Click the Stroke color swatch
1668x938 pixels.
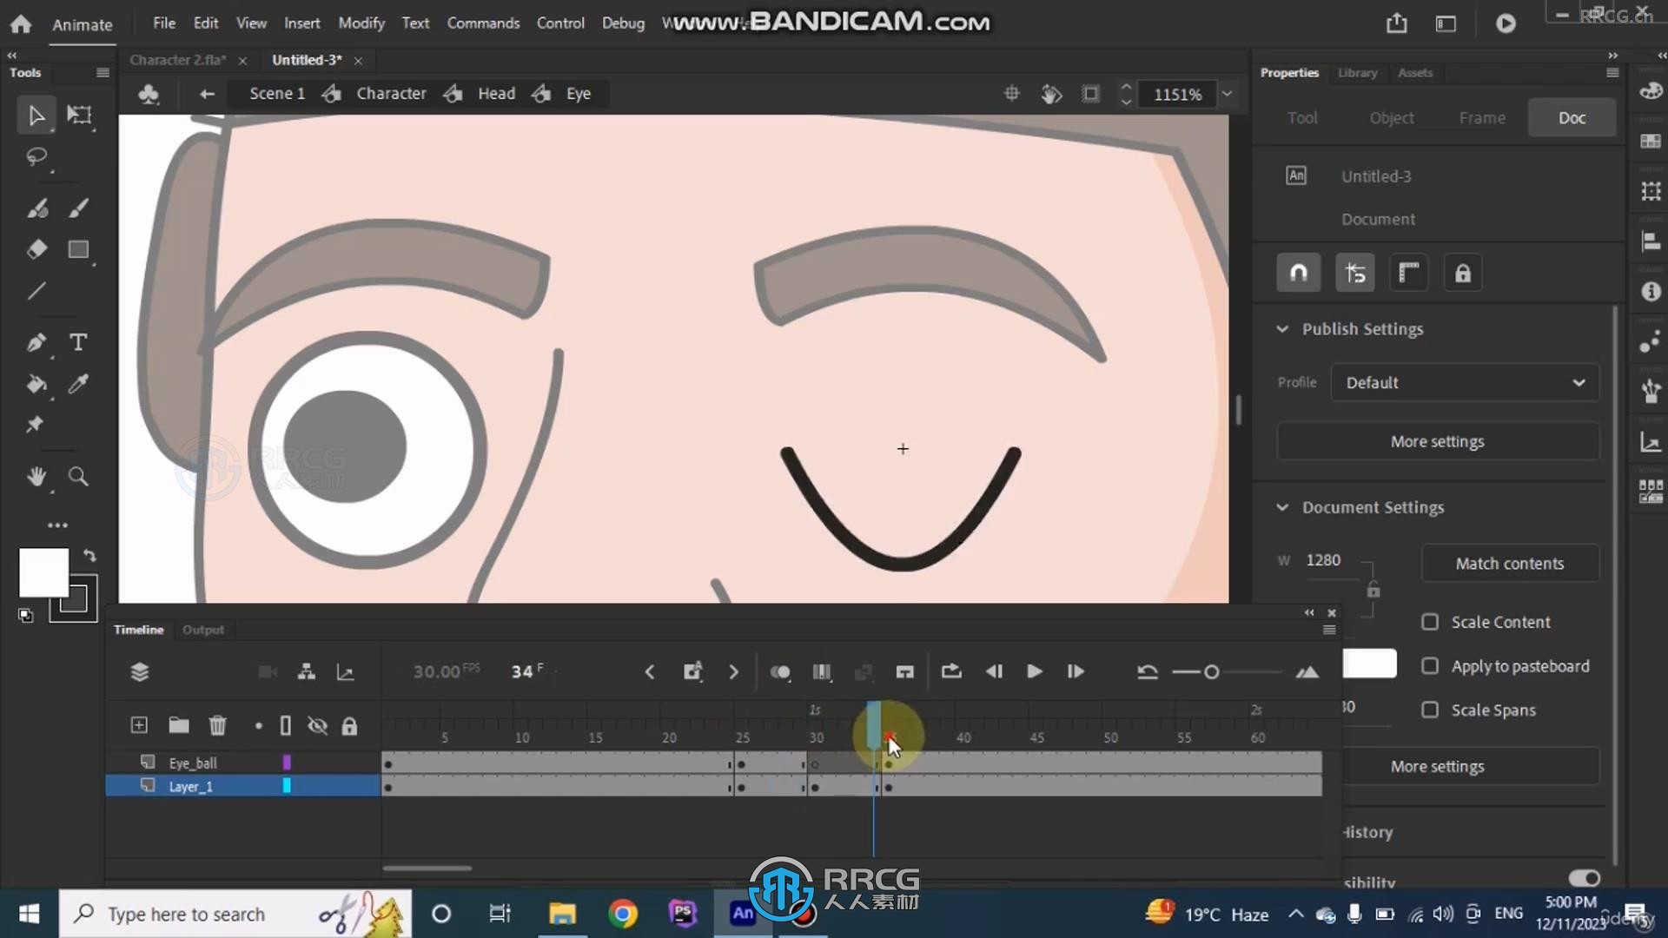pyautogui.click(x=75, y=599)
